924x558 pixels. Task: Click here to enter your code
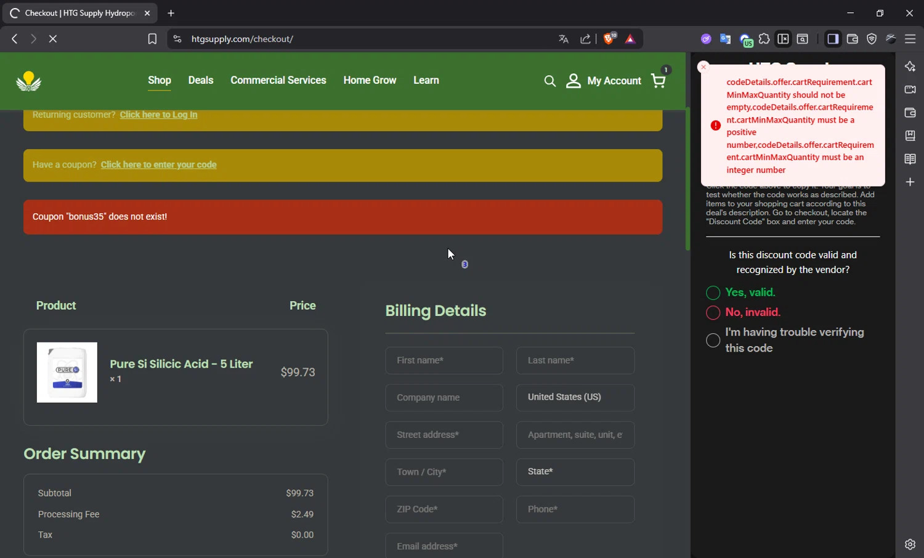158,164
